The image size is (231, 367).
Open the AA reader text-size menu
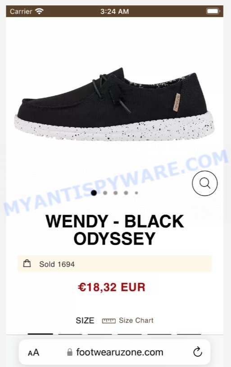click(x=33, y=352)
